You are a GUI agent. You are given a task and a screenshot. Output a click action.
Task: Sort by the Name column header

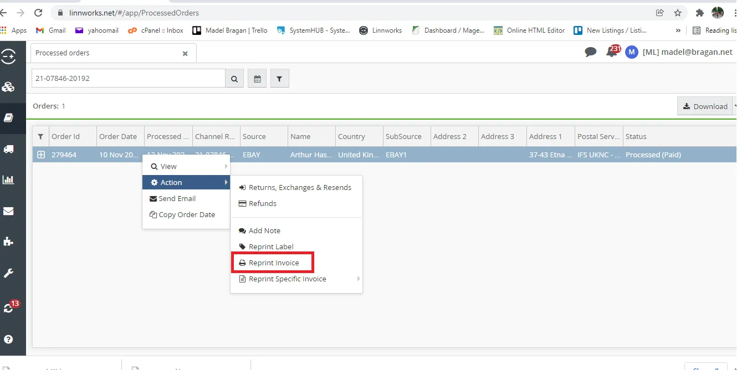(x=312, y=136)
